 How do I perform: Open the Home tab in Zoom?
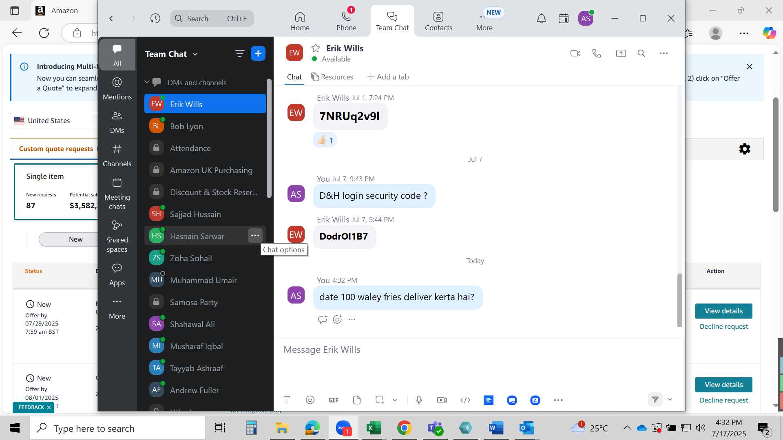point(300,21)
